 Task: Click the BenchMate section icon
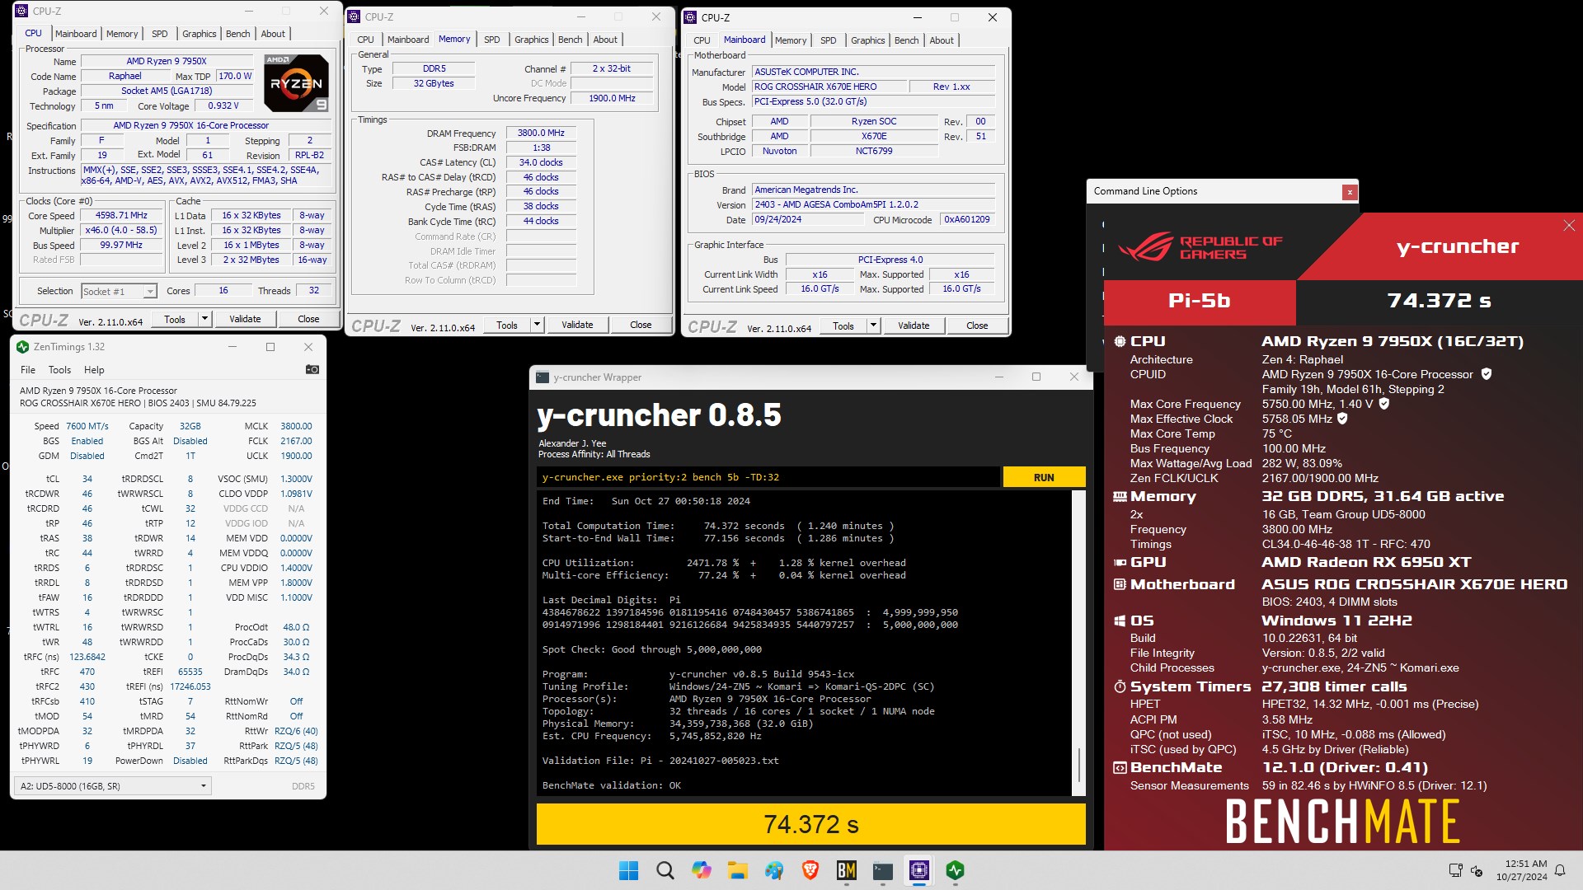point(1120,767)
